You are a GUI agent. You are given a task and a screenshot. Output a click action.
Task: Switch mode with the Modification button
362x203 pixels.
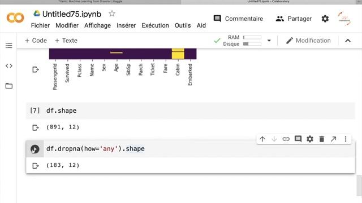click(308, 41)
